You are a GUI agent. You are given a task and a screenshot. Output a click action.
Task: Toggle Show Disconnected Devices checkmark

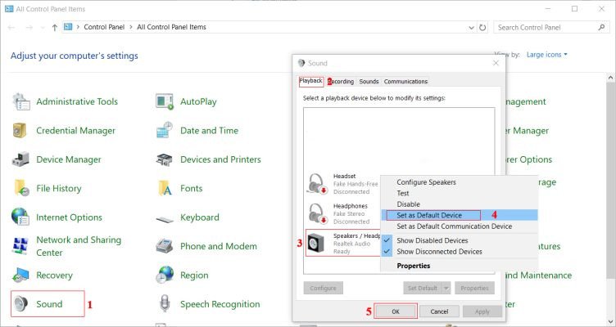tap(387, 252)
